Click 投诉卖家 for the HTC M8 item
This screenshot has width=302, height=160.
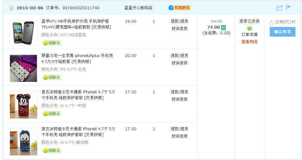(180, 29)
